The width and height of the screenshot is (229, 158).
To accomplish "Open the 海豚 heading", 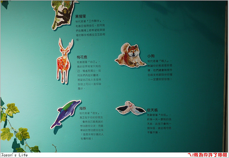I will [x=83, y=107].
